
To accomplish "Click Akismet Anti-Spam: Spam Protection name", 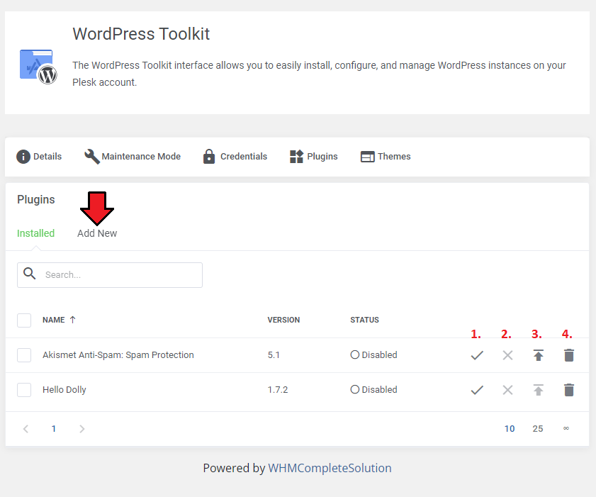I will click(x=118, y=354).
